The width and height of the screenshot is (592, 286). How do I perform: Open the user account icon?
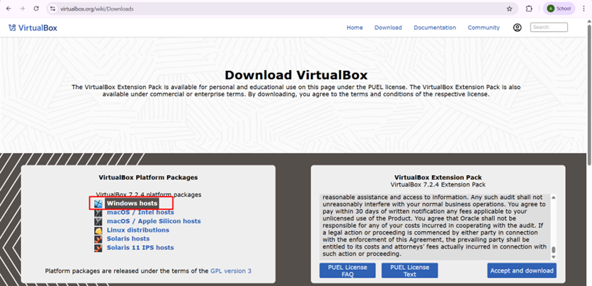[517, 28]
